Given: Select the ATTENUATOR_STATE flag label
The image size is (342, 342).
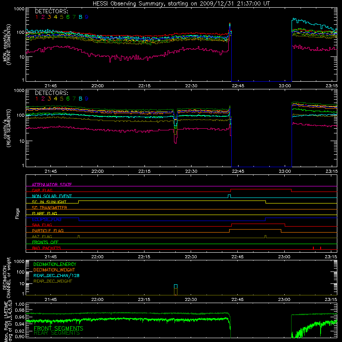Looking at the screenshot, I should point(52,185).
